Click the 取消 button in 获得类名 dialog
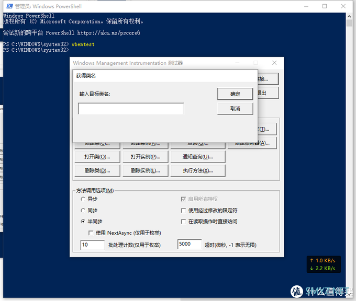The width and height of the screenshot is (356, 301). (235, 109)
